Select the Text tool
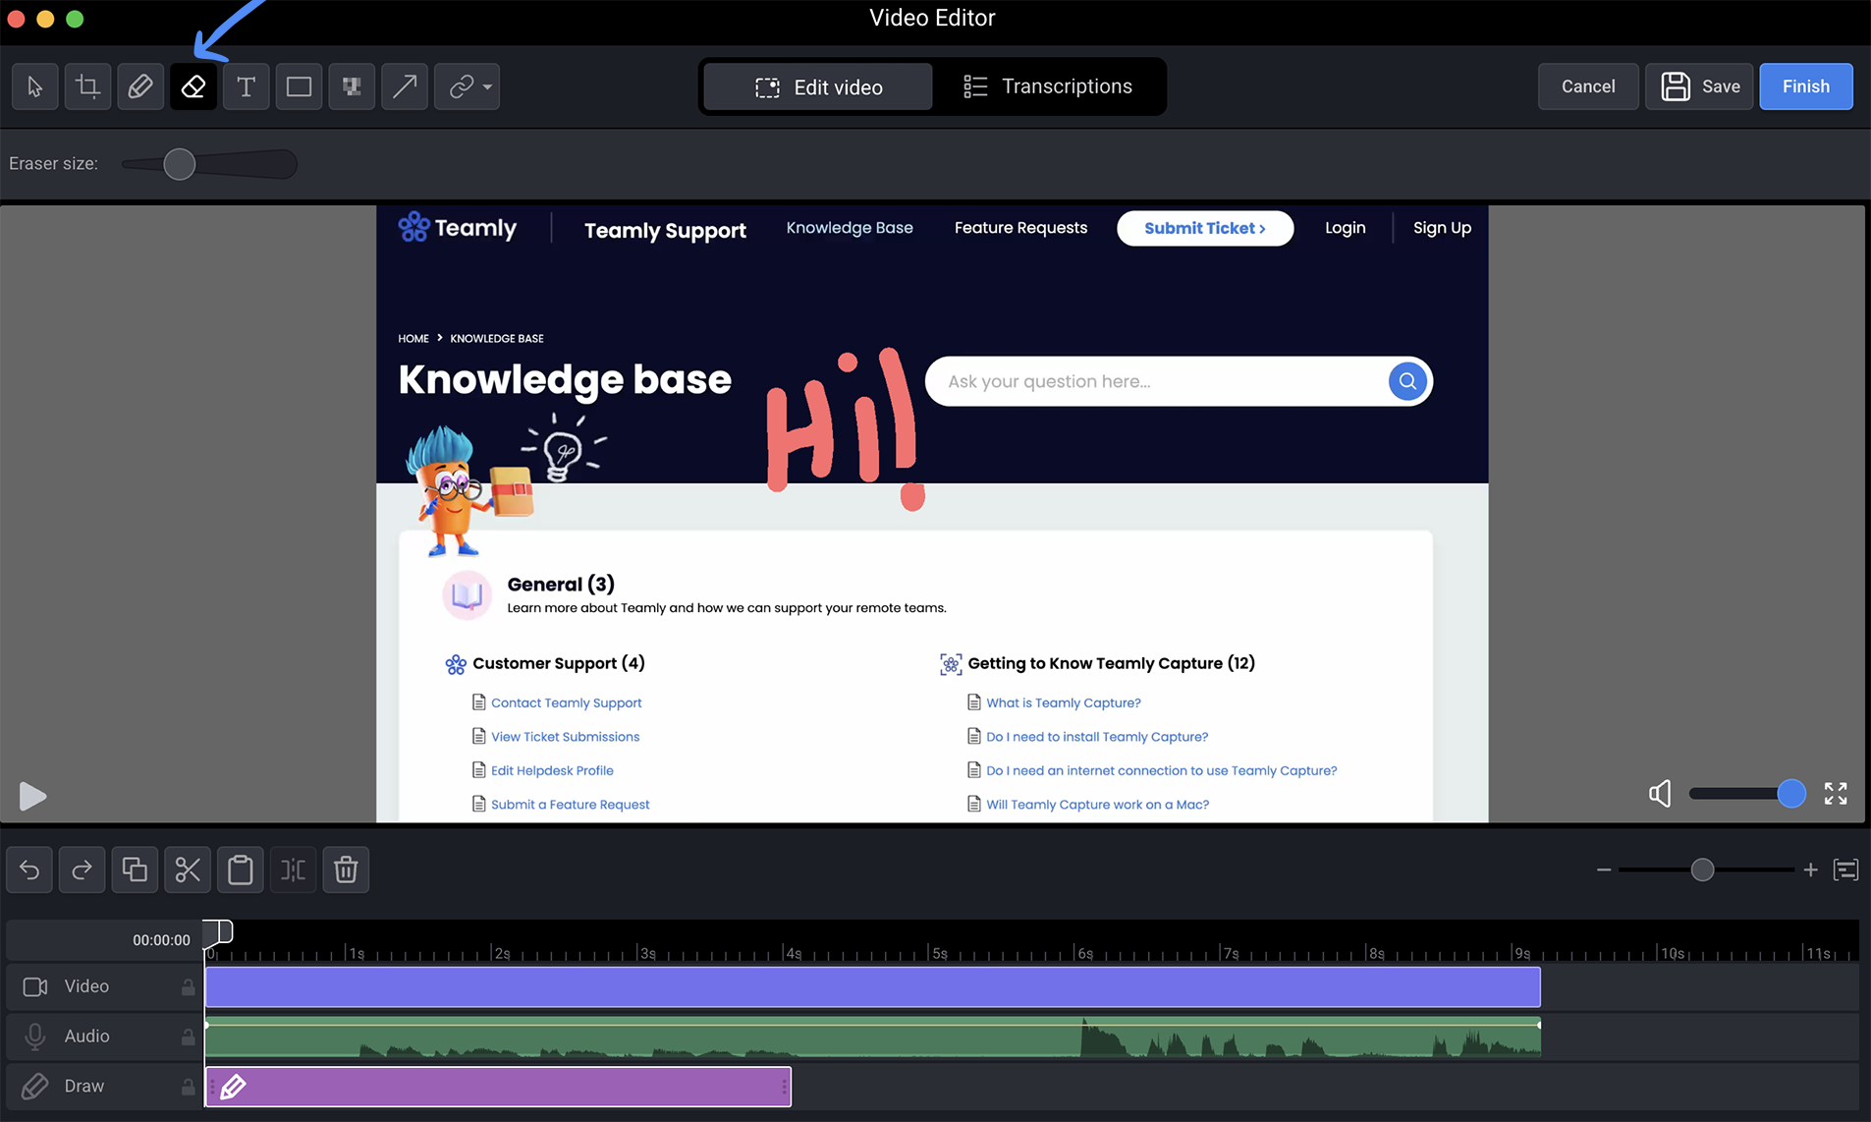 [x=247, y=86]
